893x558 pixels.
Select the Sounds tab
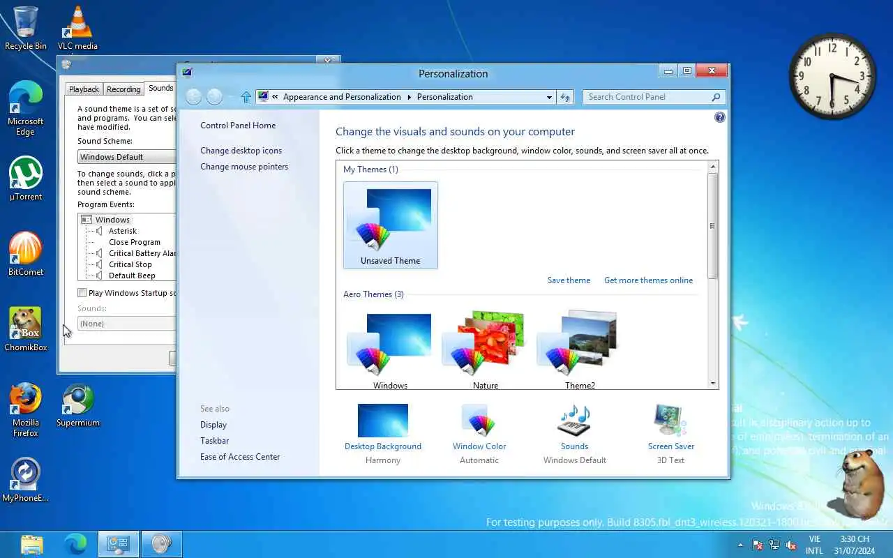click(x=160, y=88)
